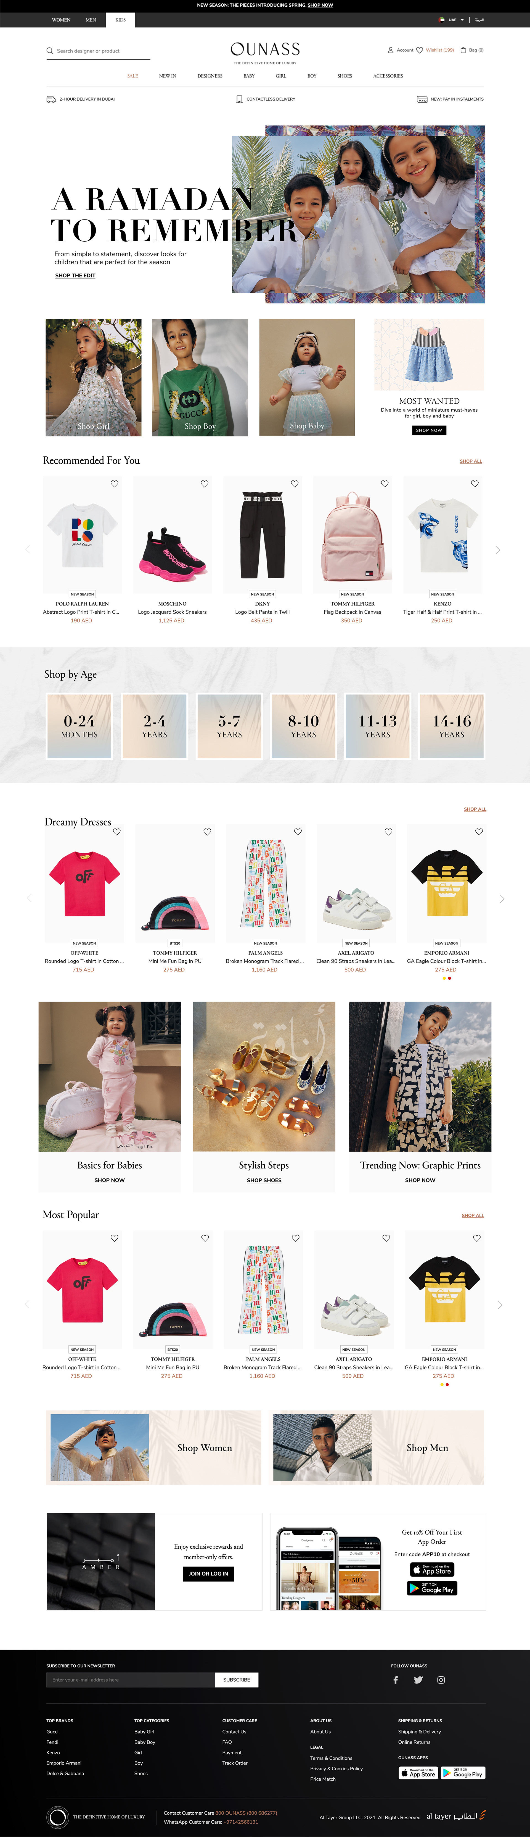Expand the UAE country selector dropdown
This screenshot has width=530, height=1840.
tap(452, 20)
